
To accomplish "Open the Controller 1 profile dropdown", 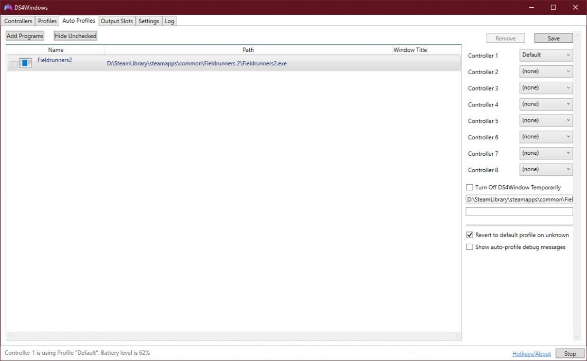I will [x=546, y=55].
